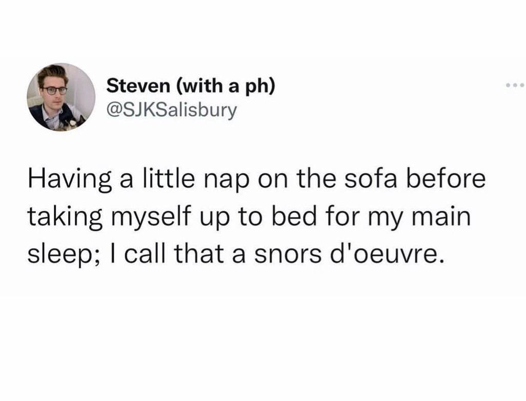
Task: Click Steven's round profile picture
Action: click(61, 97)
